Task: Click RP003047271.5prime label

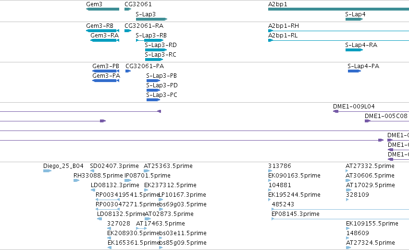Action: tap(127, 204)
